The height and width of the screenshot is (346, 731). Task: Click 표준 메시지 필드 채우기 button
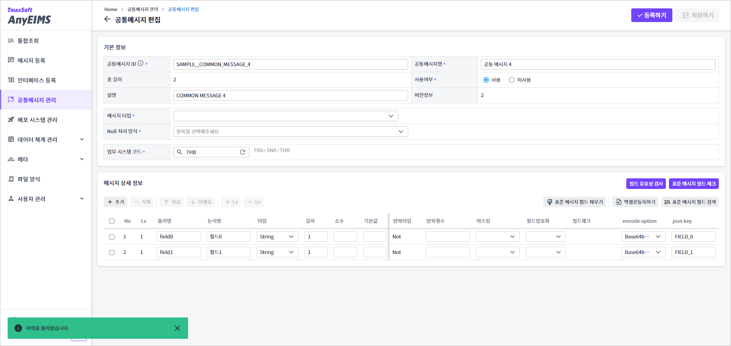pyautogui.click(x=575, y=202)
